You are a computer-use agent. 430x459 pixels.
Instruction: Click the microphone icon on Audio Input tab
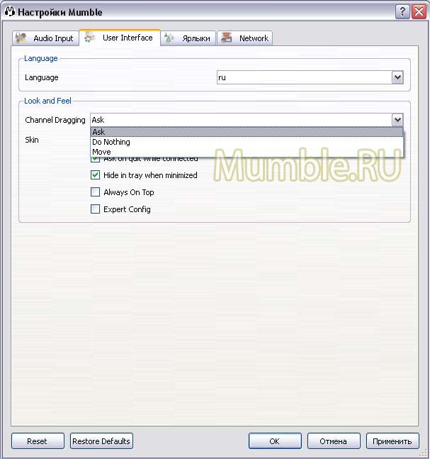click(21, 38)
